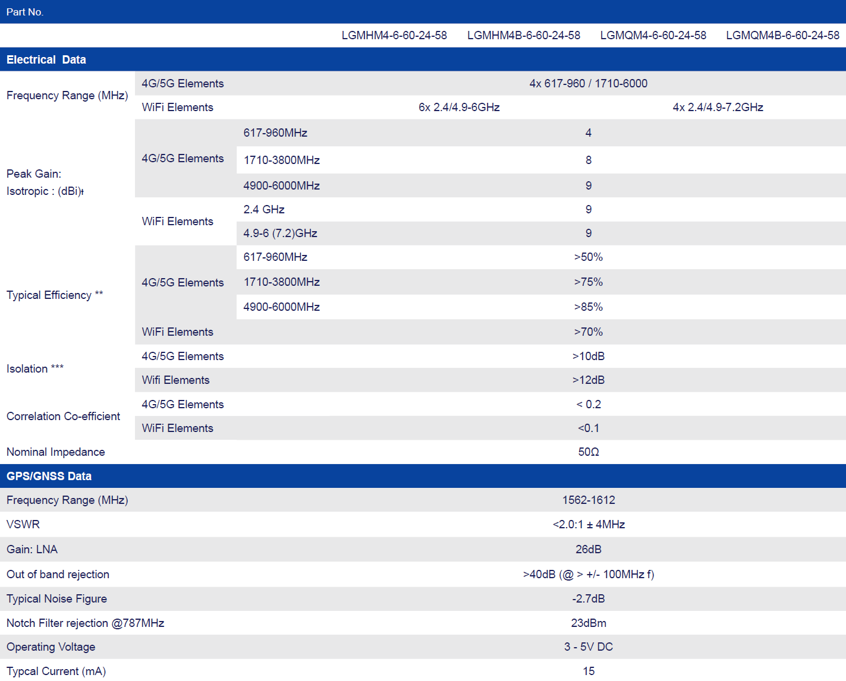Click the 50Ω nominal impedance value
Screen dimensions: 846x681
[x=588, y=452]
